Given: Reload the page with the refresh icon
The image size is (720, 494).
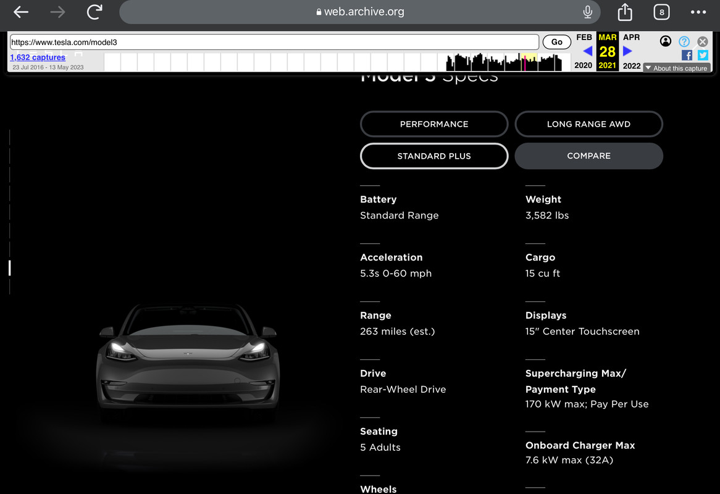Looking at the screenshot, I should click(x=94, y=12).
